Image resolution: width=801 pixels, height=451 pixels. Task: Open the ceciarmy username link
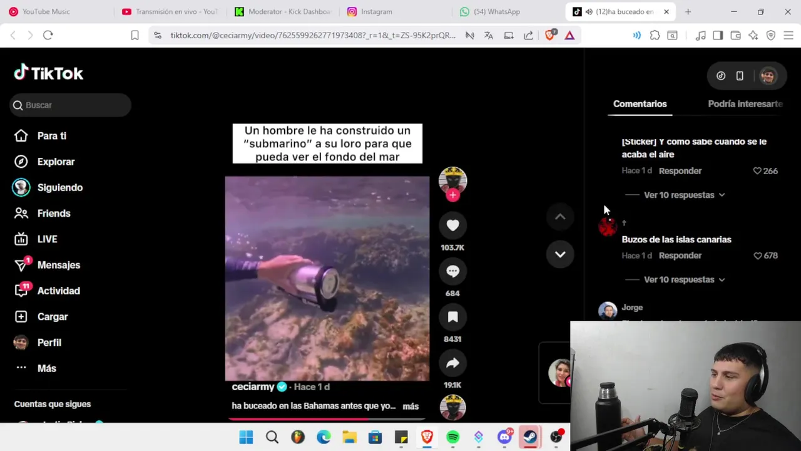point(253,386)
